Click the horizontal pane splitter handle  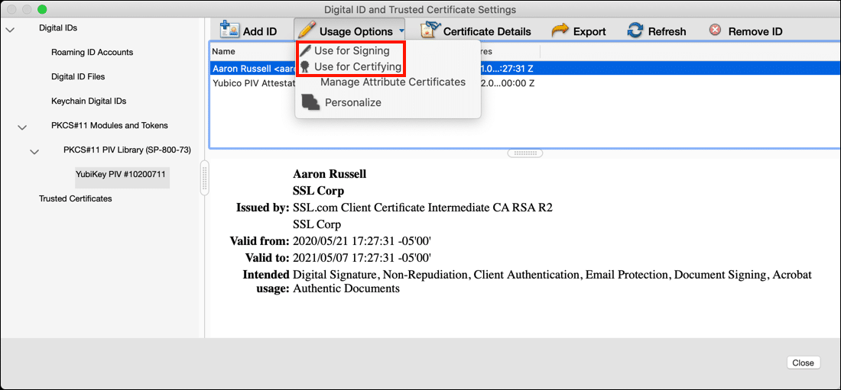point(524,153)
